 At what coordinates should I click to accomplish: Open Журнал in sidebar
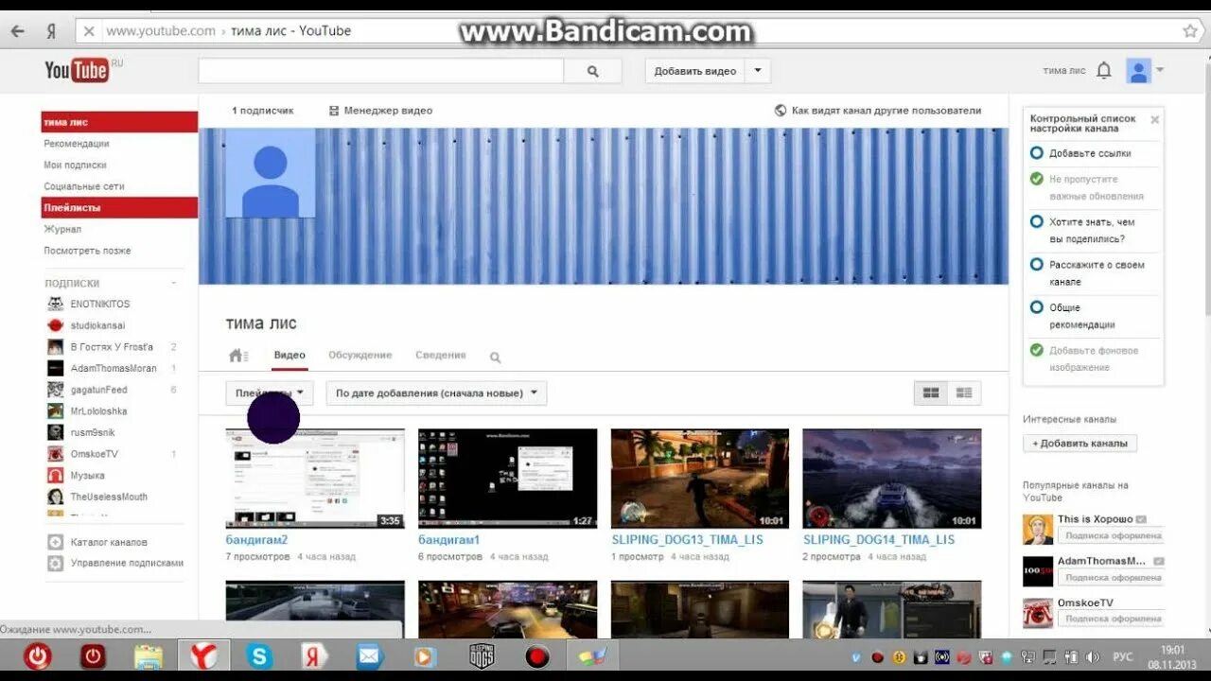(x=62, y=230)
